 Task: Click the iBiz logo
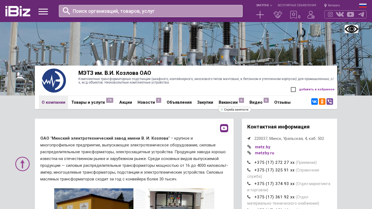[18, 11]
